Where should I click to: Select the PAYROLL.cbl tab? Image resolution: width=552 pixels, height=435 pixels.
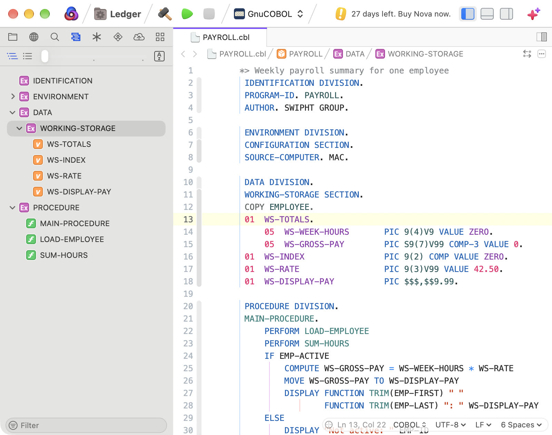(220, 37)
